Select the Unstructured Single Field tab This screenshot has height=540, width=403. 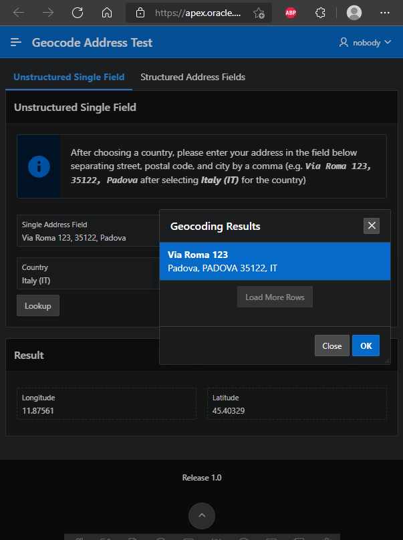point(69,77)
